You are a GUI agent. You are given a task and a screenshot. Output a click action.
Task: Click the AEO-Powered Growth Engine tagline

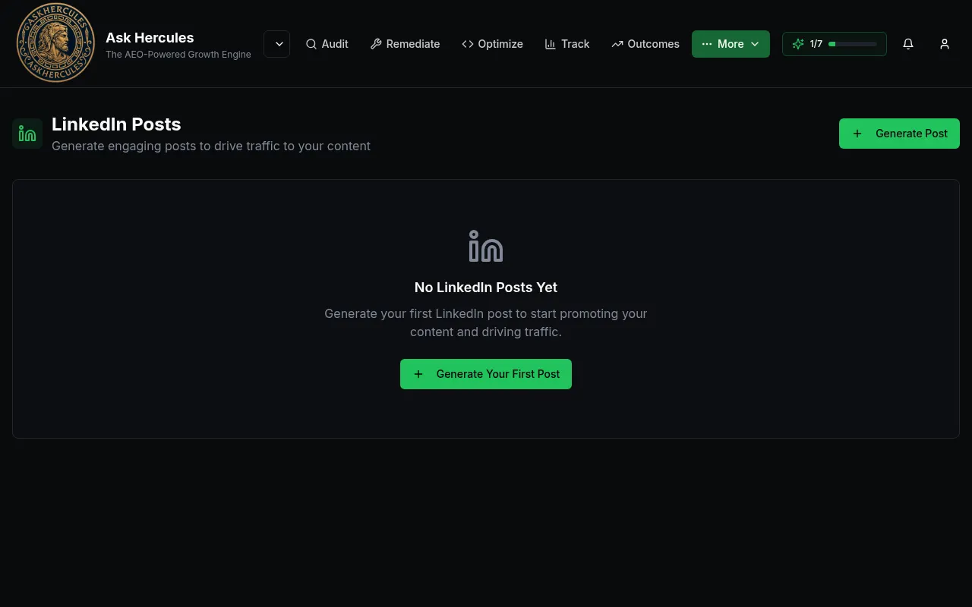(178, 55)
